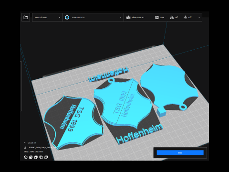
Task: Collapse the Object list section
Action: tap(25, 143)
